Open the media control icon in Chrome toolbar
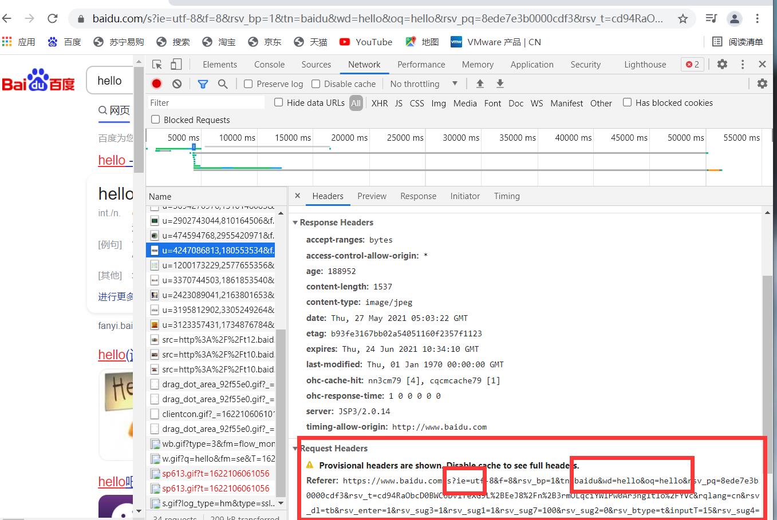The image size is (777, 520). tap(711, 18)
